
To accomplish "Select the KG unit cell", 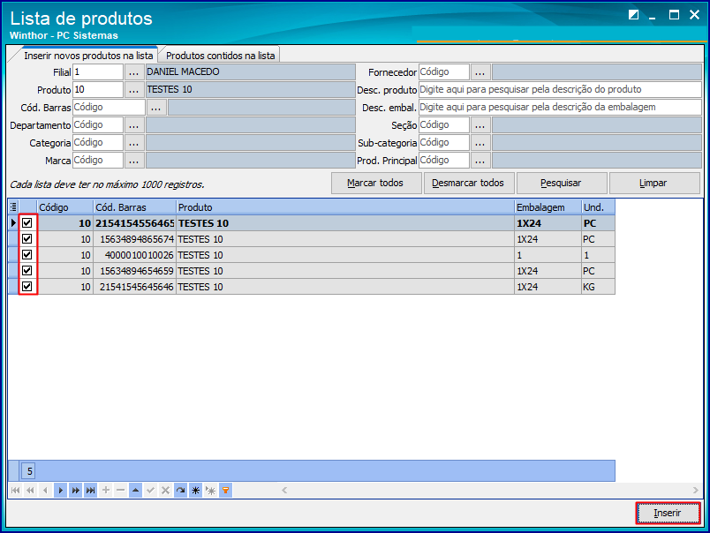I will 598,287.
